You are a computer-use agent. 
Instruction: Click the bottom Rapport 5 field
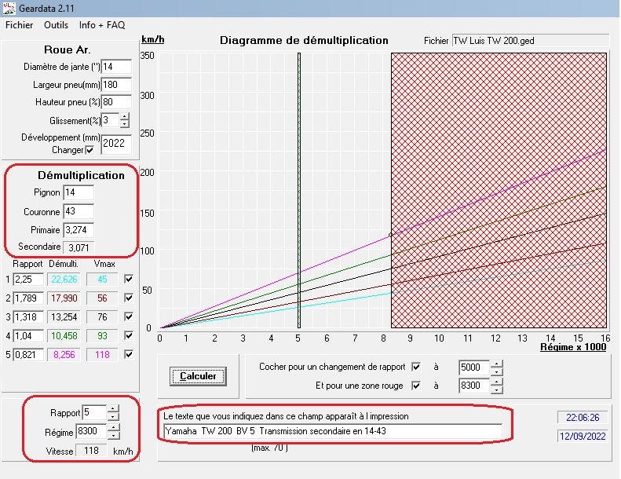94,412
